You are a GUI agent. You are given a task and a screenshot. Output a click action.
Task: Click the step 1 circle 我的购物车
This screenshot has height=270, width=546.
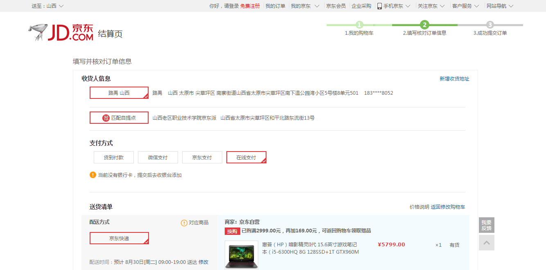(x=359, y=25)
